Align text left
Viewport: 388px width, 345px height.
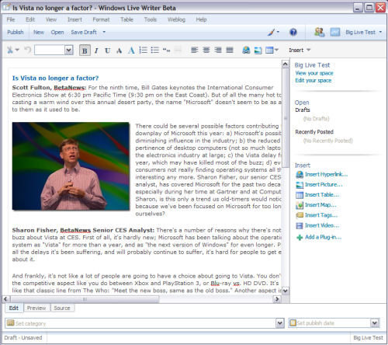194,50
